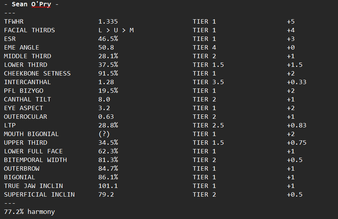Click the CANTHAL TILT value 8.0
The width and height of the screenshot is (338, 219).
(104, 99)
